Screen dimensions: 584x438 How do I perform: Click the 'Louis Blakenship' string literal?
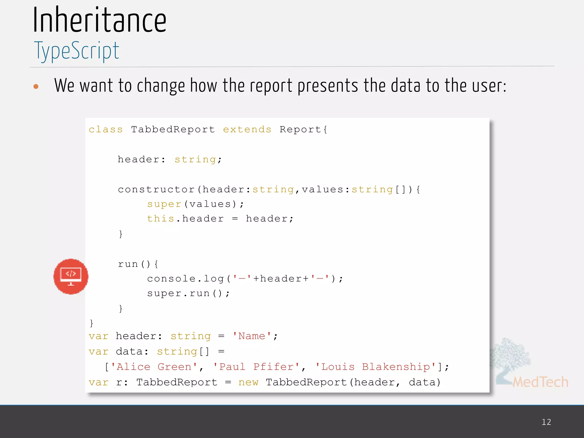pyautogui.click(x=376, y=367)
